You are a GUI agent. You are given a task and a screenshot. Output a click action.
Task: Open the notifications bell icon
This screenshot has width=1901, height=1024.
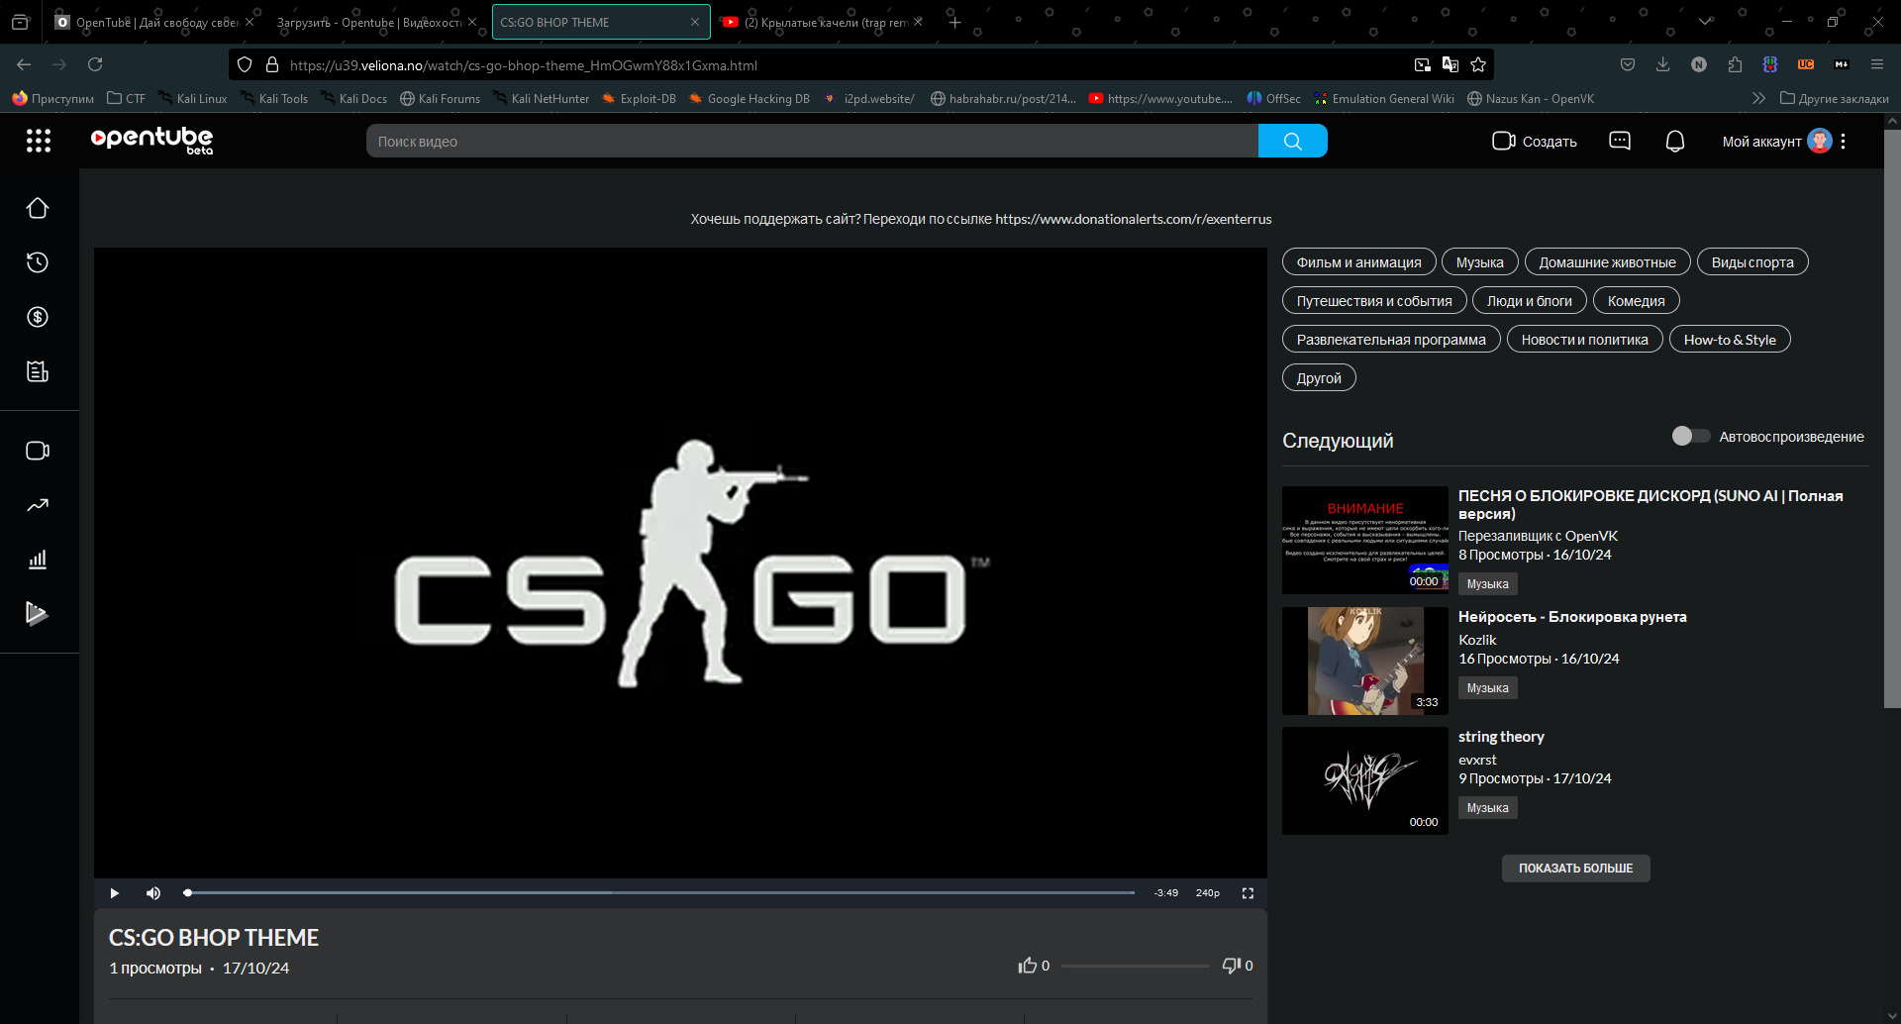[x=1674, y=142]
